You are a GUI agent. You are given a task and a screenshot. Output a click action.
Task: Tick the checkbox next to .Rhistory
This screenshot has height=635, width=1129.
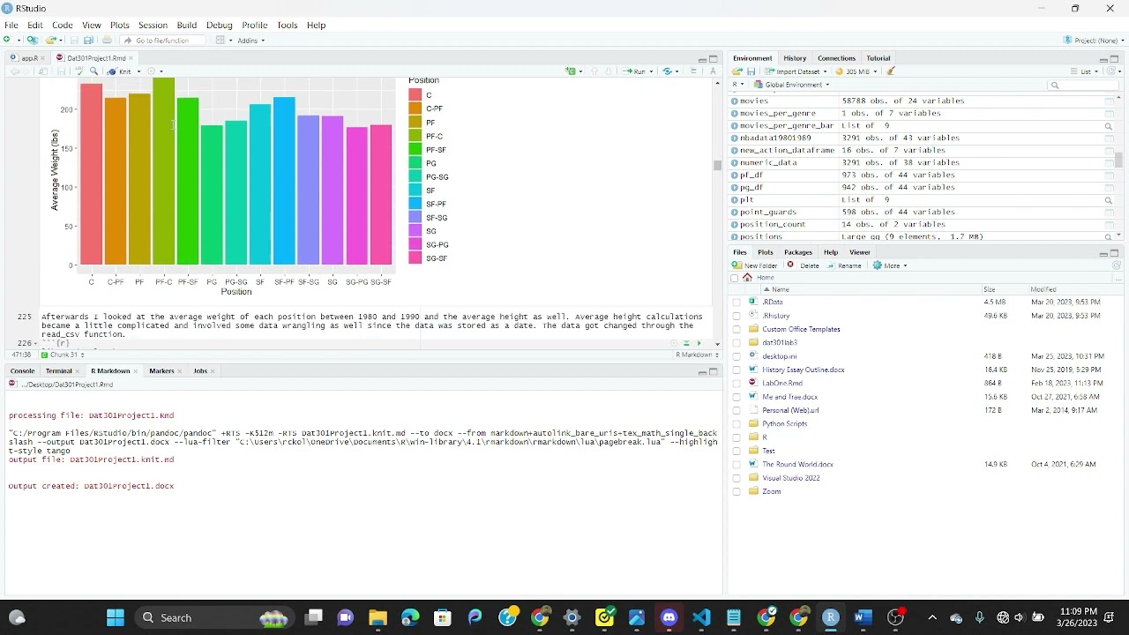(736, 316)
